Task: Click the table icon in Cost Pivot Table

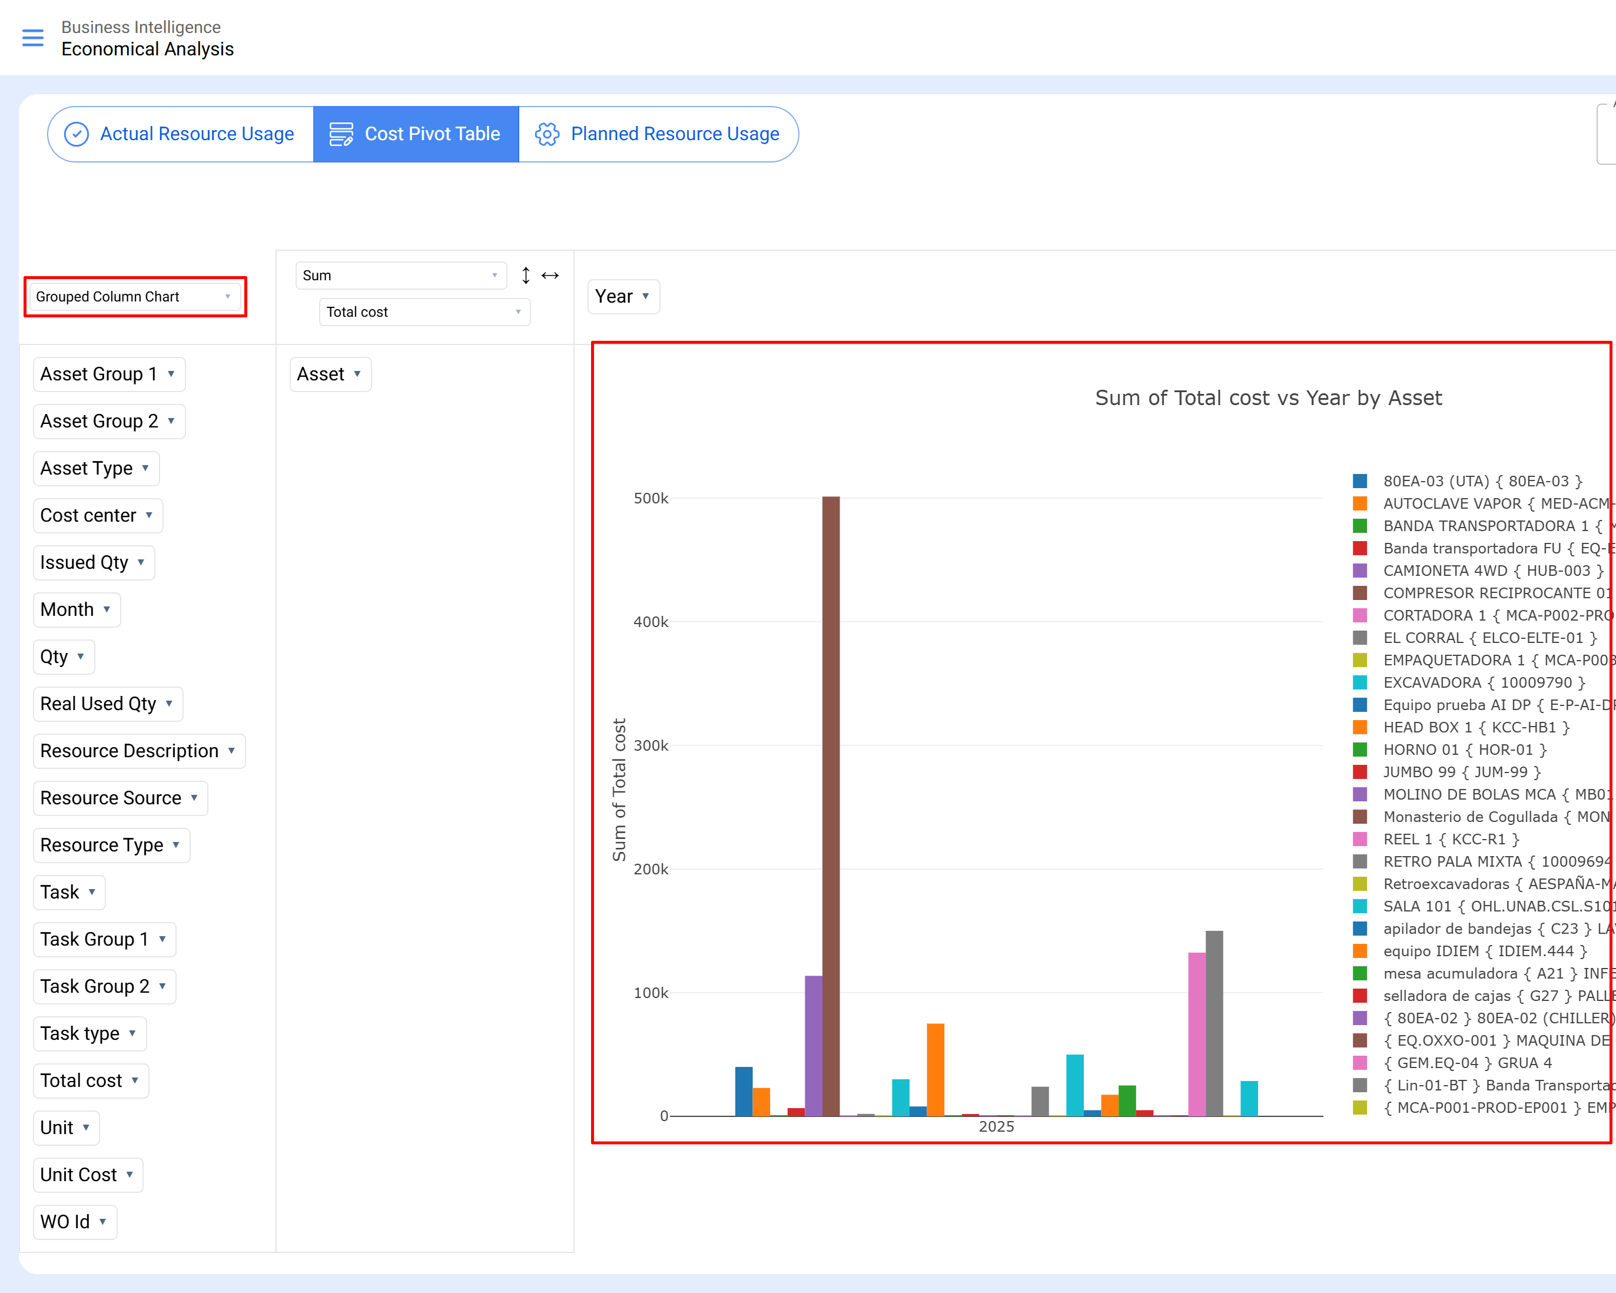Action: coord(340,134)
